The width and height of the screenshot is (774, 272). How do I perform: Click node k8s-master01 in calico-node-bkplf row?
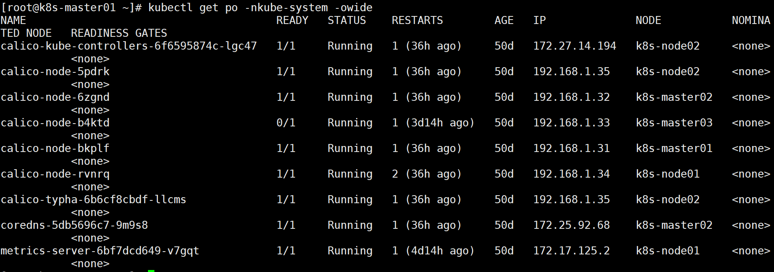click(674, 148)
